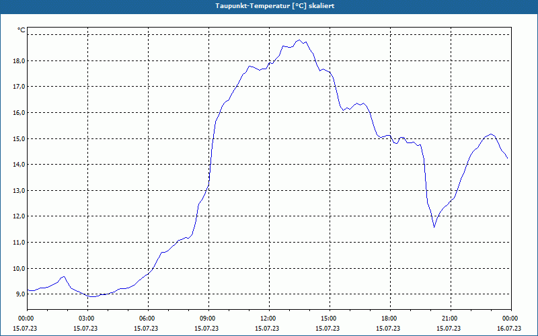Select the 16,0 y-axis value
Image resolution: width=538 pixels, height=336 pixels.
(x=20, y=112)
